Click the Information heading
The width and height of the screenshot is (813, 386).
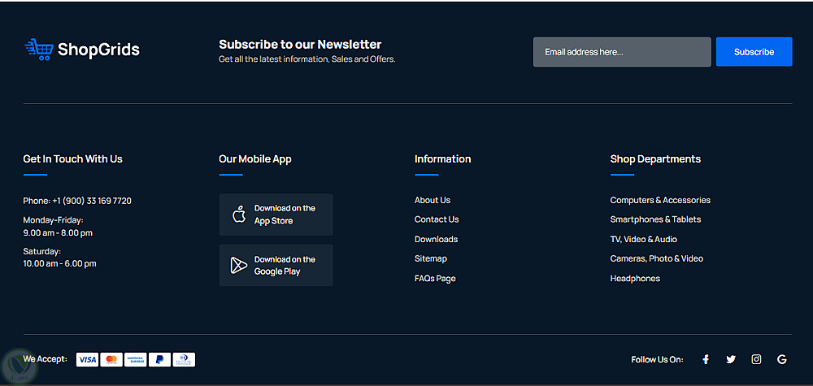click(x=443, y=158)
